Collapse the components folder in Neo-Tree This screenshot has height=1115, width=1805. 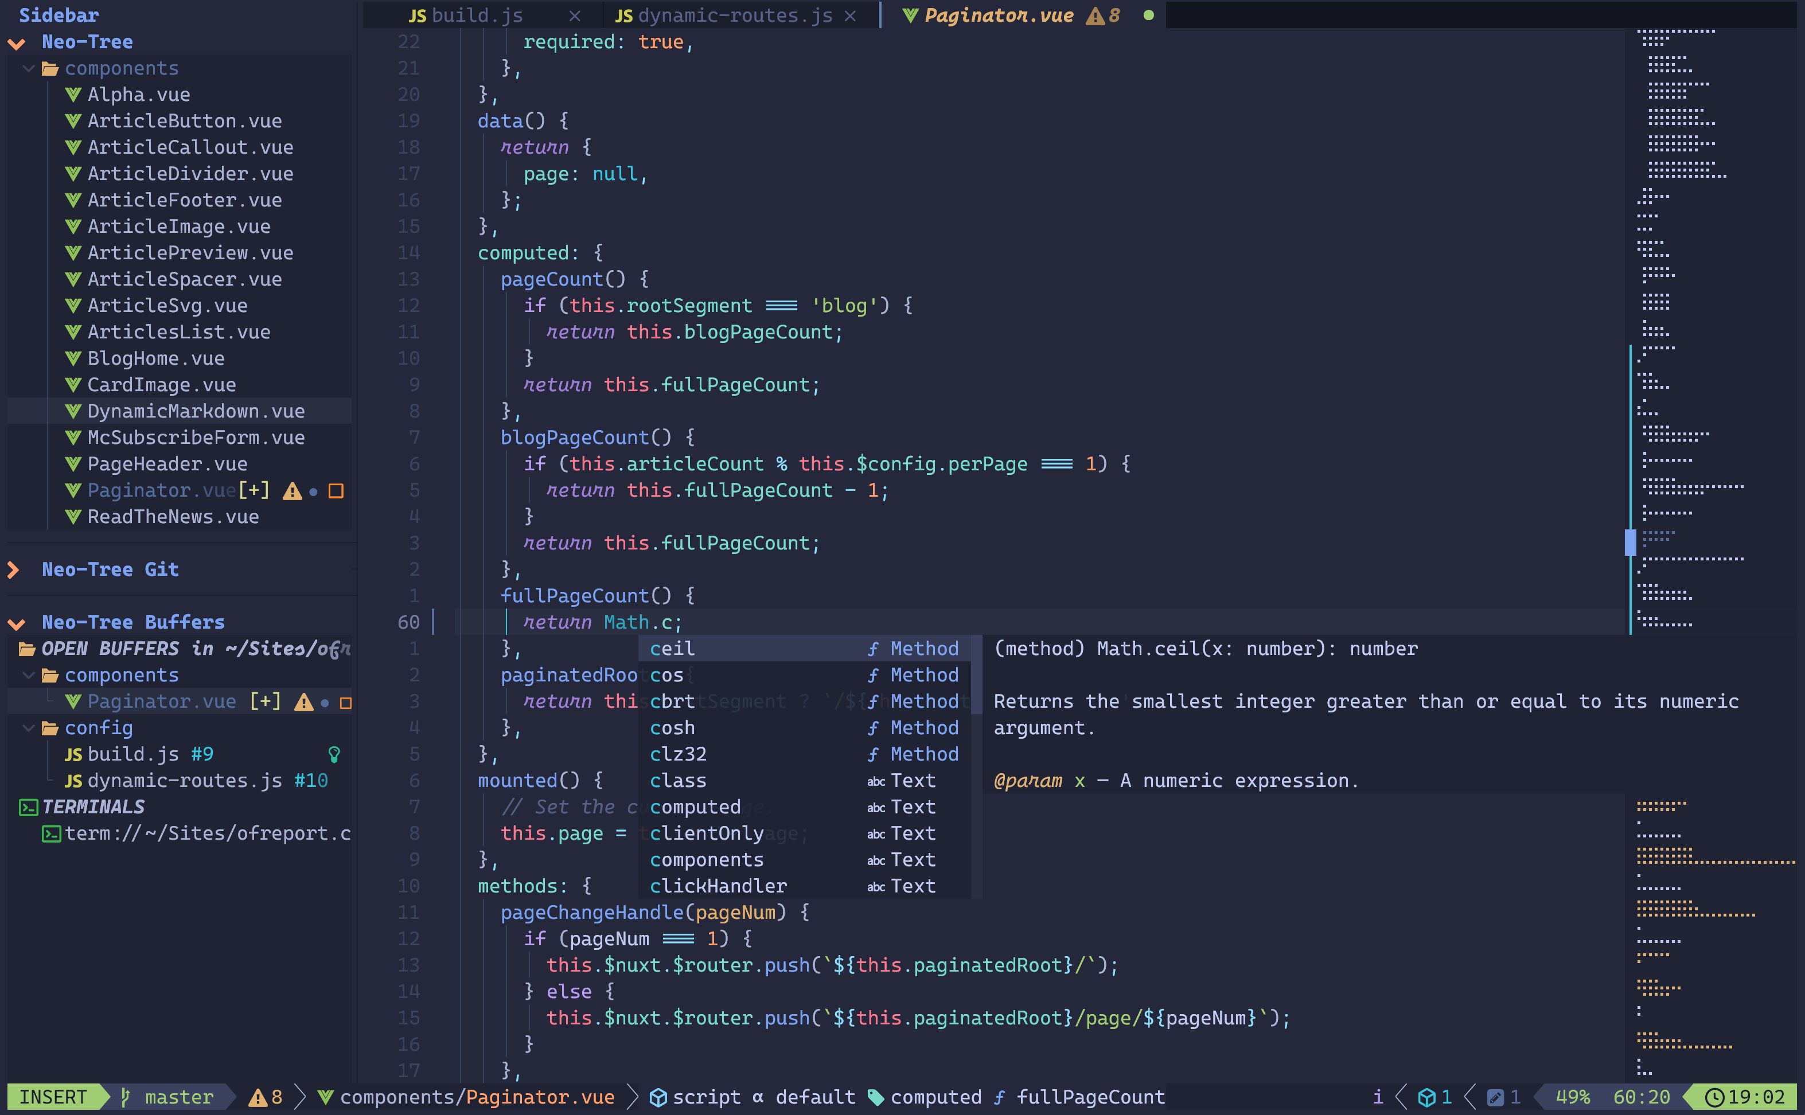click(x=29, y=69)
